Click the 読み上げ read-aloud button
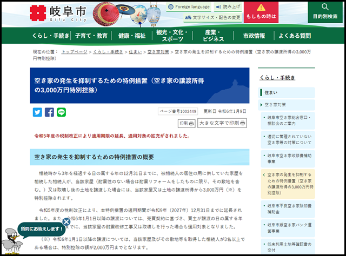The width and height of the screenshot is (346, 256). (228, 7)
